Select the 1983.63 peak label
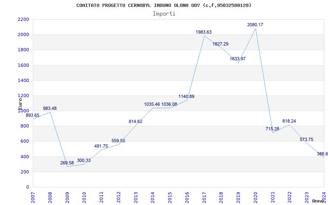This screenshot has height=205, width=328. coord(204,32)
